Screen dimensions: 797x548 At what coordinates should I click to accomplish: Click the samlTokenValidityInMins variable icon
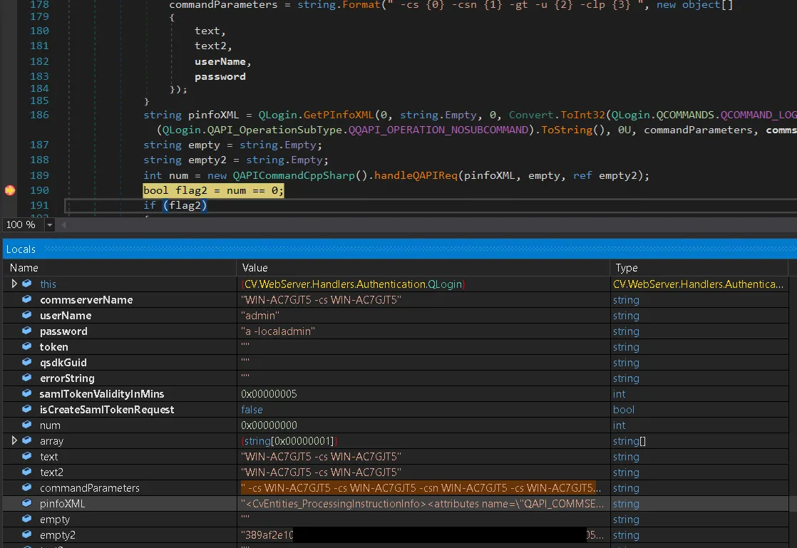pos(27,394)
